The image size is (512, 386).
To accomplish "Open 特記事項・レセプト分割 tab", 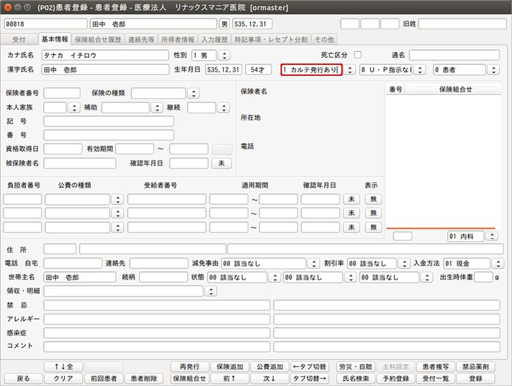I will [271, 40].
